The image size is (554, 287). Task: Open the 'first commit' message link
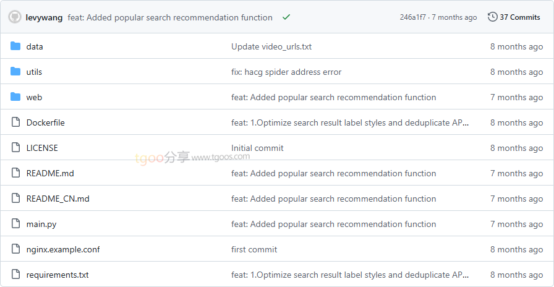(254, 249)
